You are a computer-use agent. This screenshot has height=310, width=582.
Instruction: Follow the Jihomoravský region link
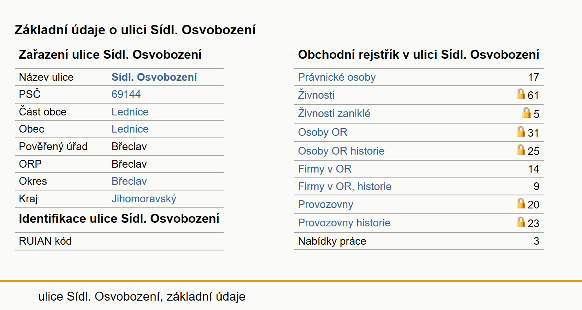point(144,199)
